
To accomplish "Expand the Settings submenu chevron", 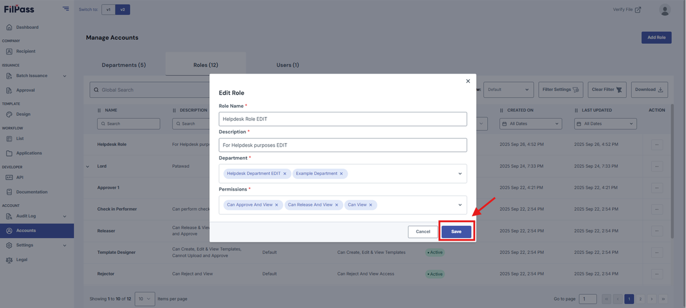I will (x=65, y=245).
